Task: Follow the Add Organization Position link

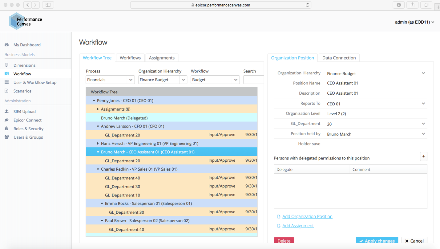Action: tap(307, 216)
